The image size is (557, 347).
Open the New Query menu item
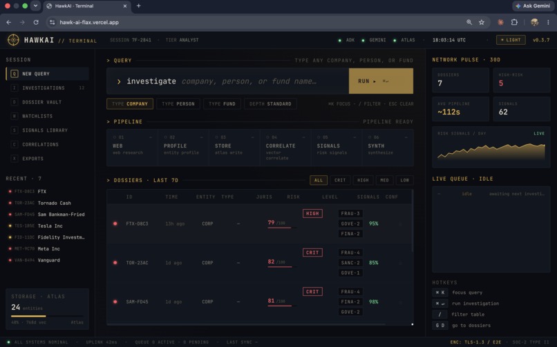pos(47,74)
